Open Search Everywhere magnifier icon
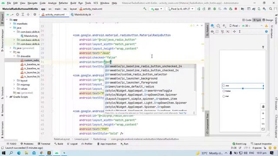Screen dimensions: 278x156 point(271,9)
